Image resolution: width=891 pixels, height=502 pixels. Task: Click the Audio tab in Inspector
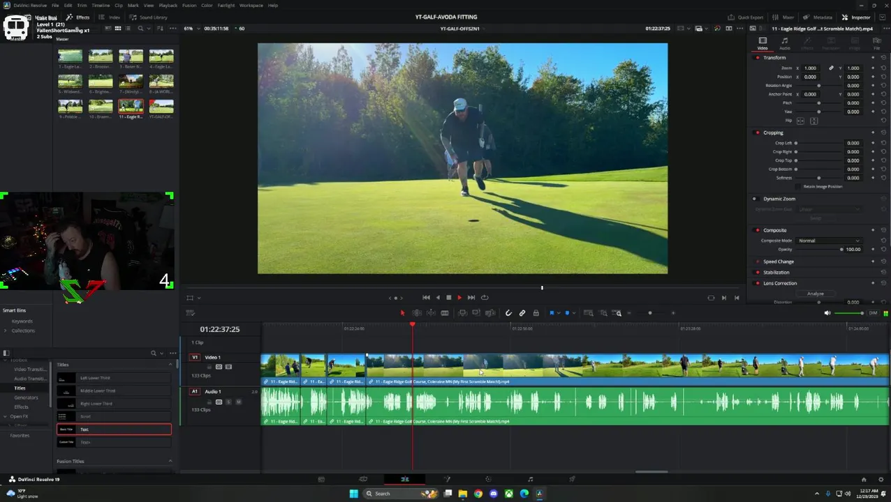point(785,43)
